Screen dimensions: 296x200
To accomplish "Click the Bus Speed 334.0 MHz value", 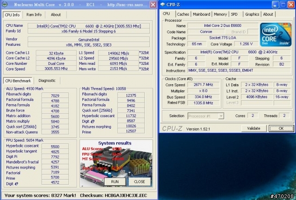I will pyautogui.click(x=203, y=97).
